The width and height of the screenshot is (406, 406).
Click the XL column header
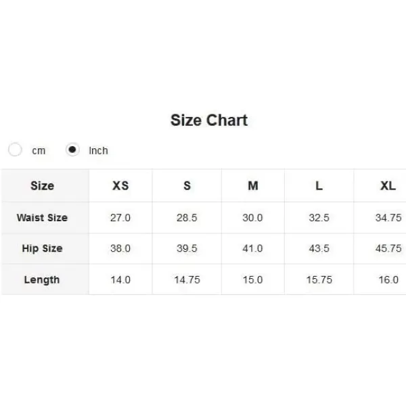tap(388, 185)
